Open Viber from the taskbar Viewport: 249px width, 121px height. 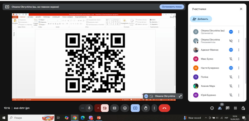coord(91,118)
